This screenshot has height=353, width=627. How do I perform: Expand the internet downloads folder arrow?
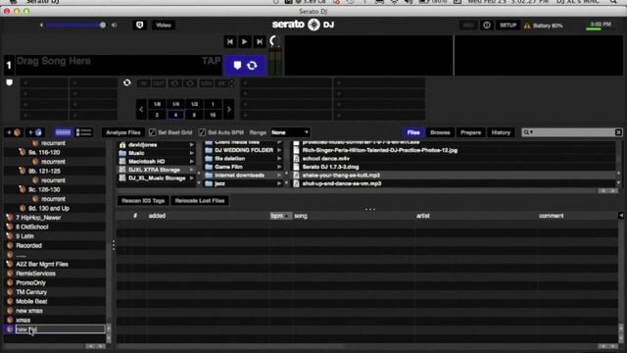coord(279,176)
